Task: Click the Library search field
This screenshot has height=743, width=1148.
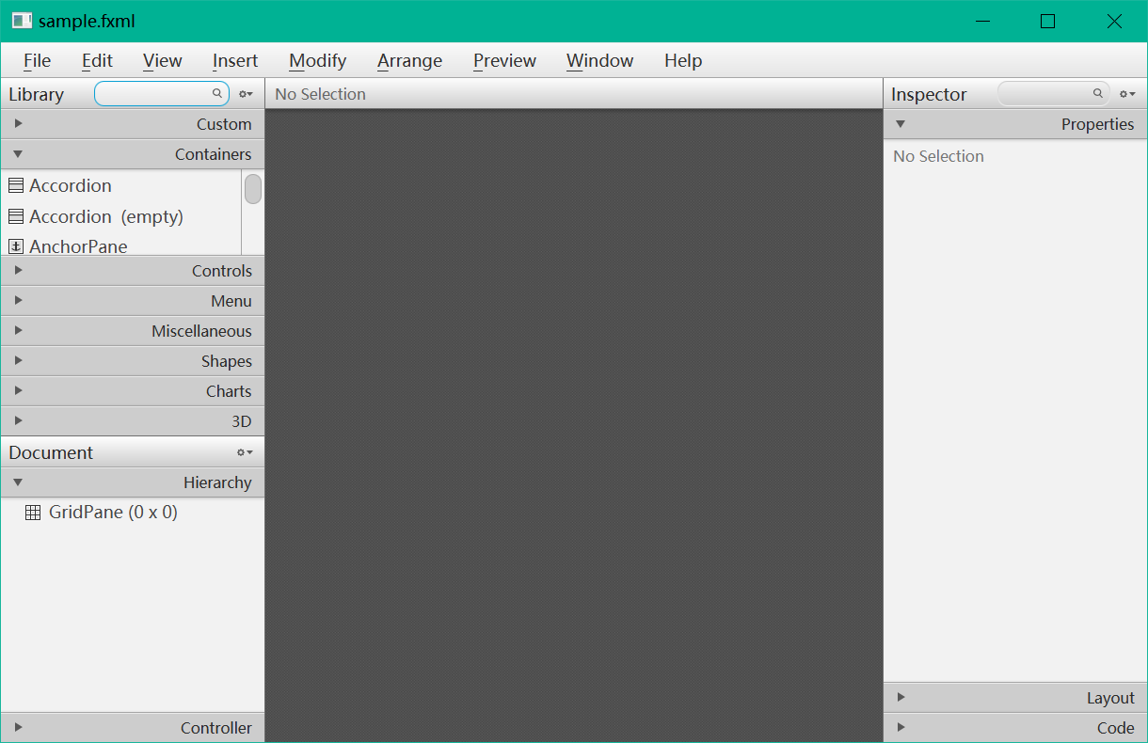Action: [161, 94]
